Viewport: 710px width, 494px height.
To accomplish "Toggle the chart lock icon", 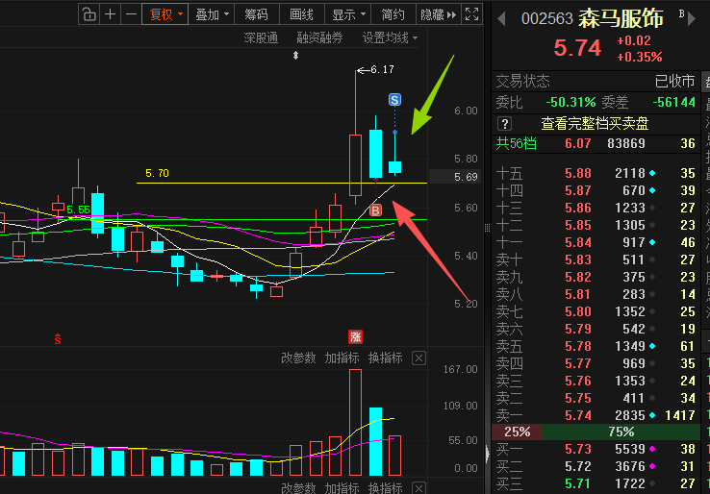I will pos(89,14).
